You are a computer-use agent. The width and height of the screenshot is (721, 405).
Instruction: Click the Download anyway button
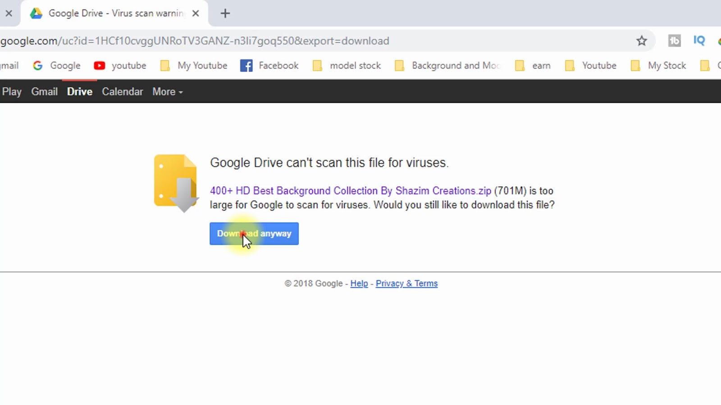(x=254, y=234)
